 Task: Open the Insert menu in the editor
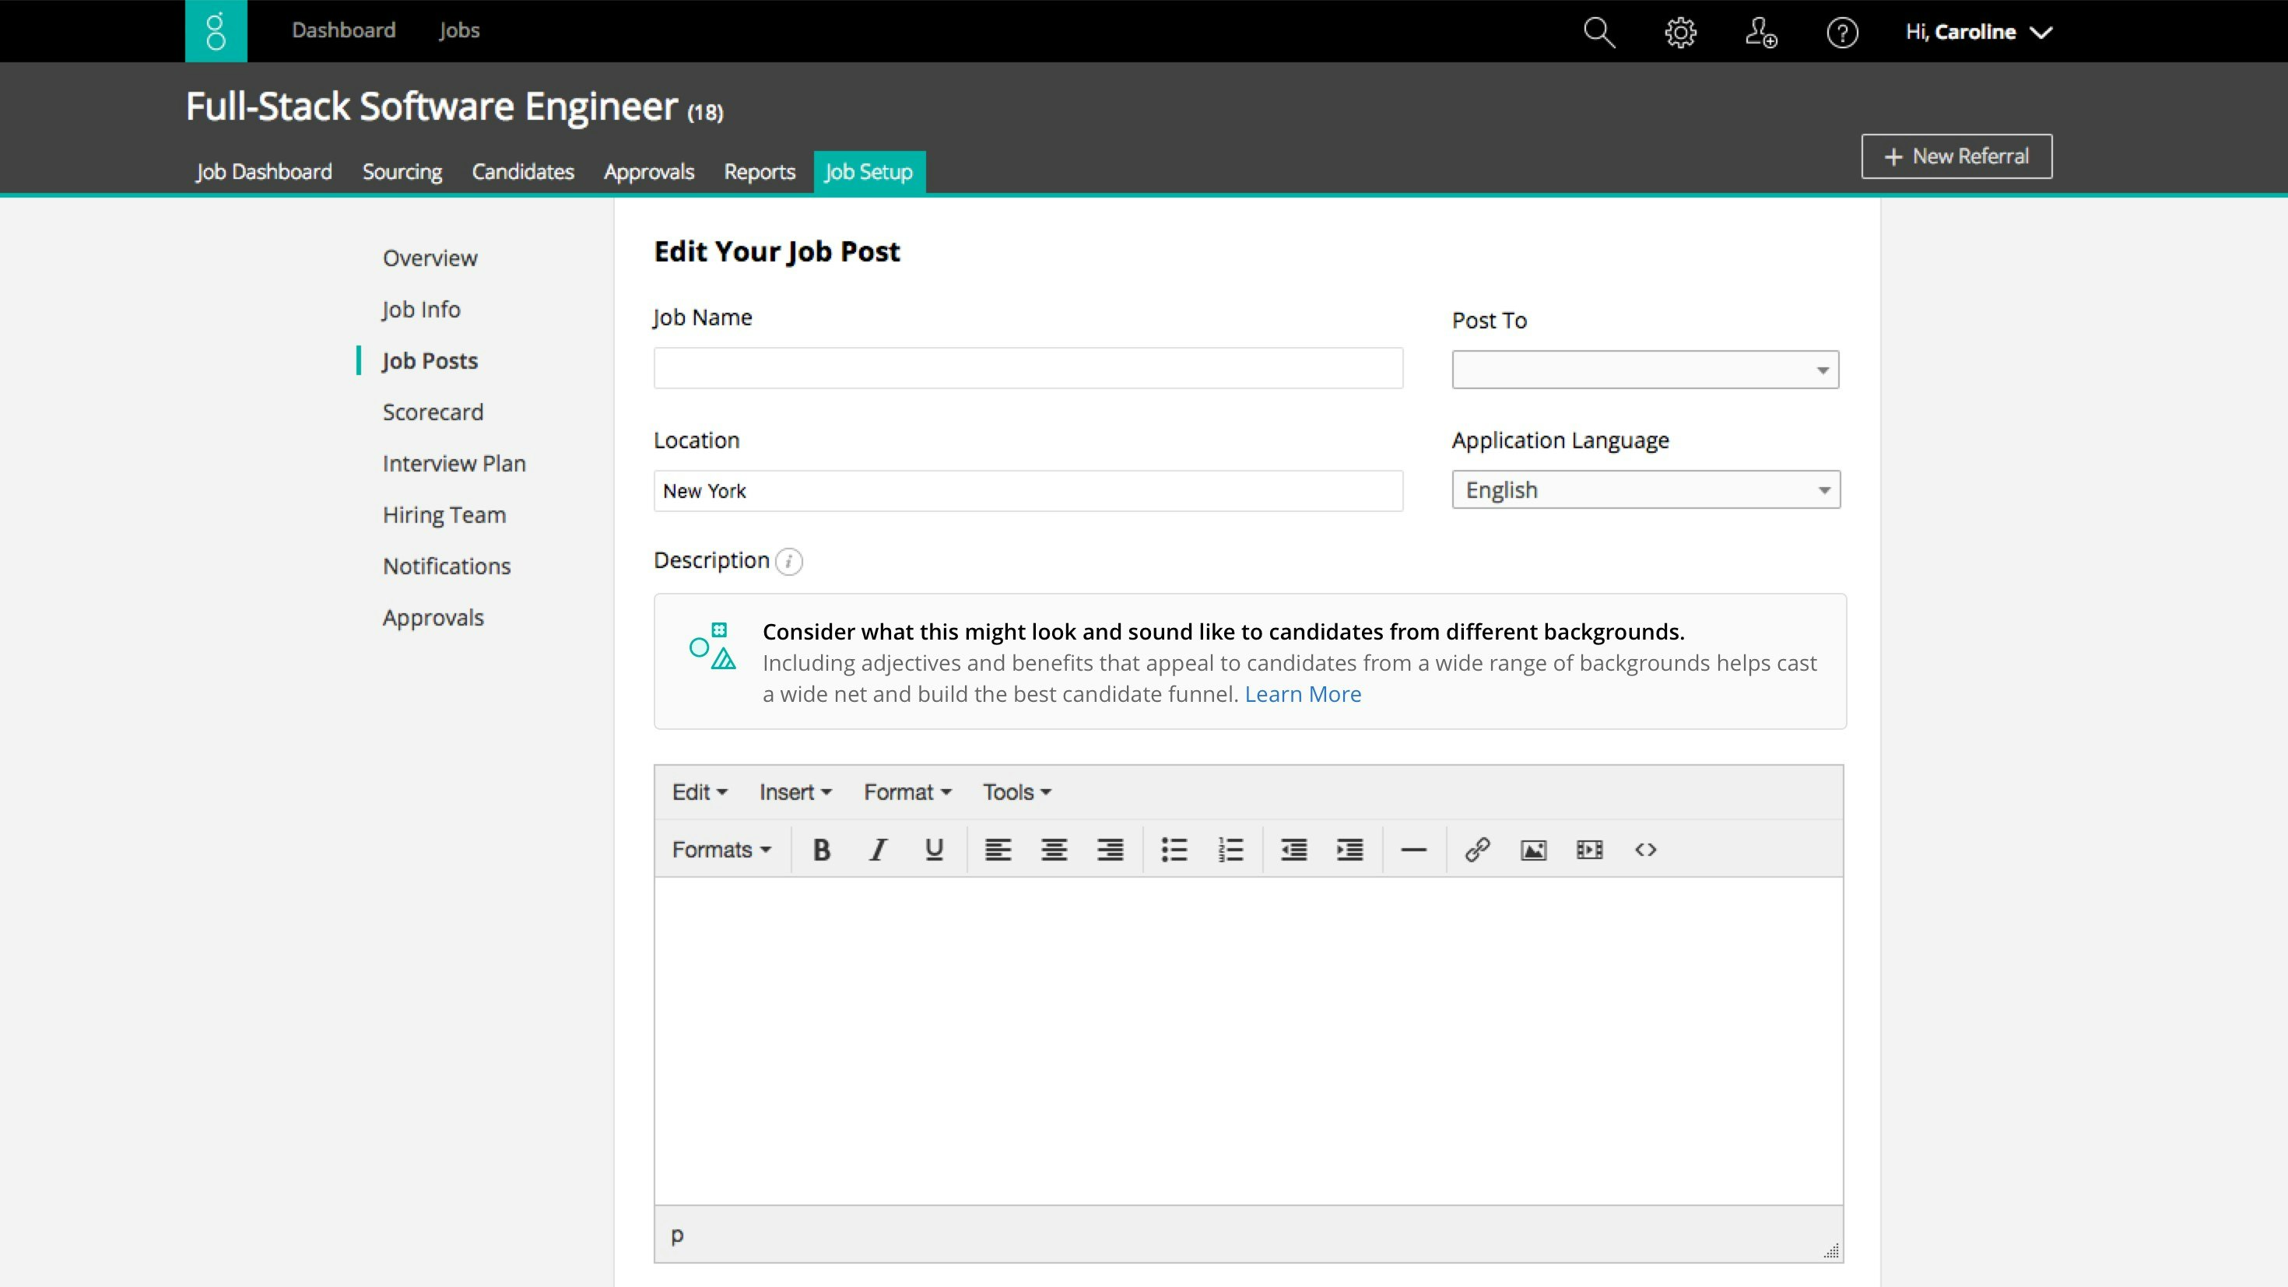point(794,791)
